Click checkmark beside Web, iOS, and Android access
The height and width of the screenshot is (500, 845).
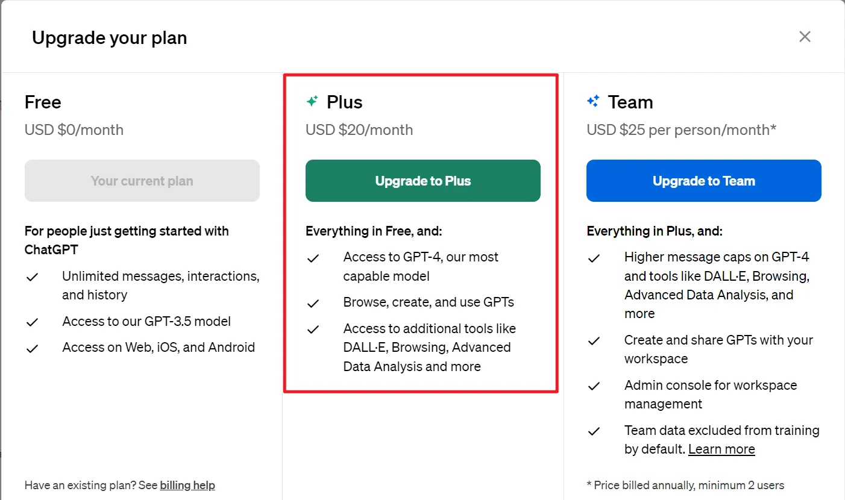pos(32,348)
